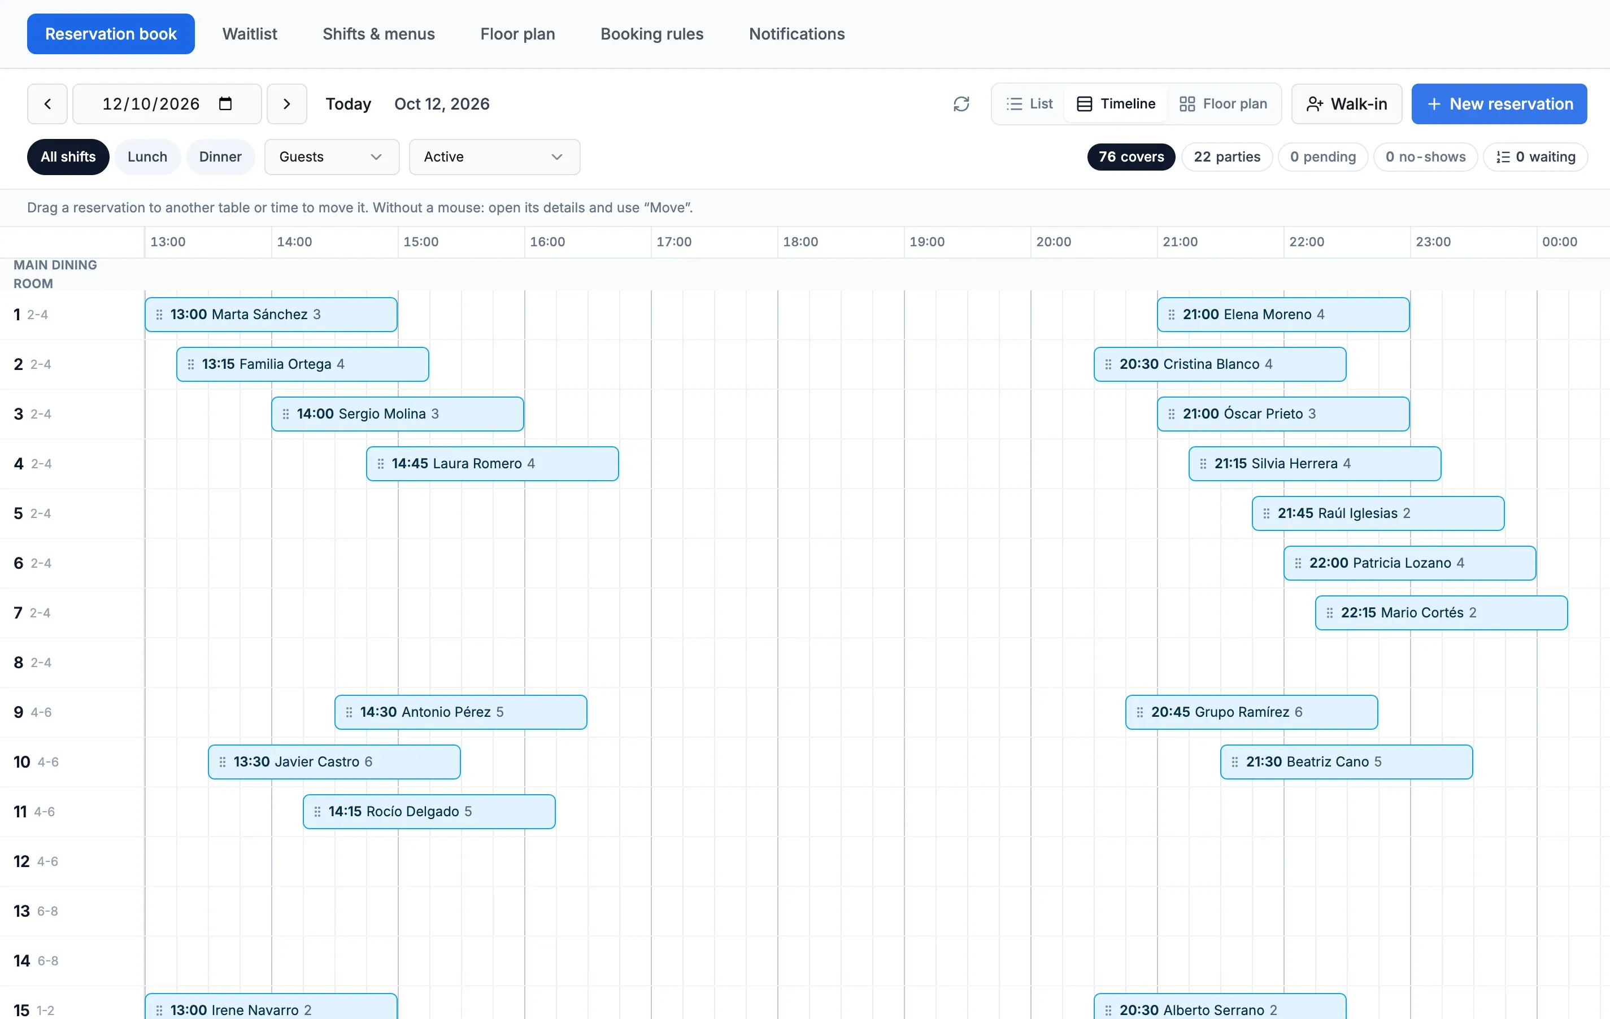The image size is (1610, 1019).
Task: Click the refresh reservations icon
Action: pyautogui.click(x=961, y=103)
